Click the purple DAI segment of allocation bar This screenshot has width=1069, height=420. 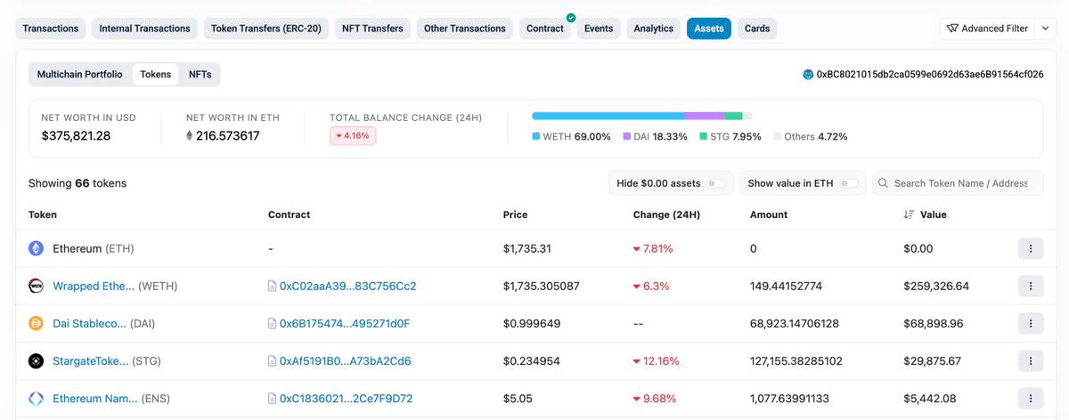(705, 116)
